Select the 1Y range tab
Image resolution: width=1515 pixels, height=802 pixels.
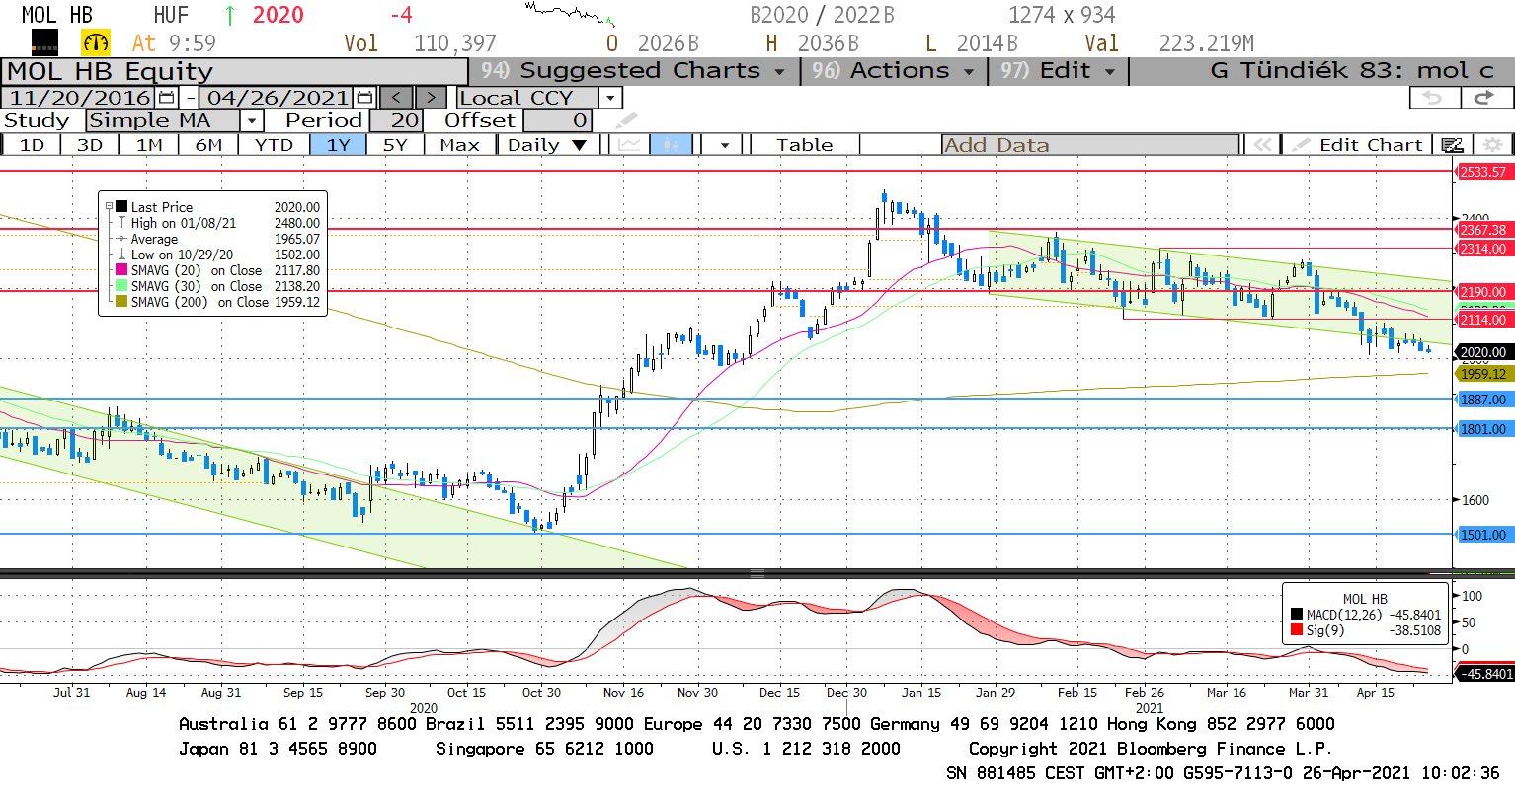[339, 145]
